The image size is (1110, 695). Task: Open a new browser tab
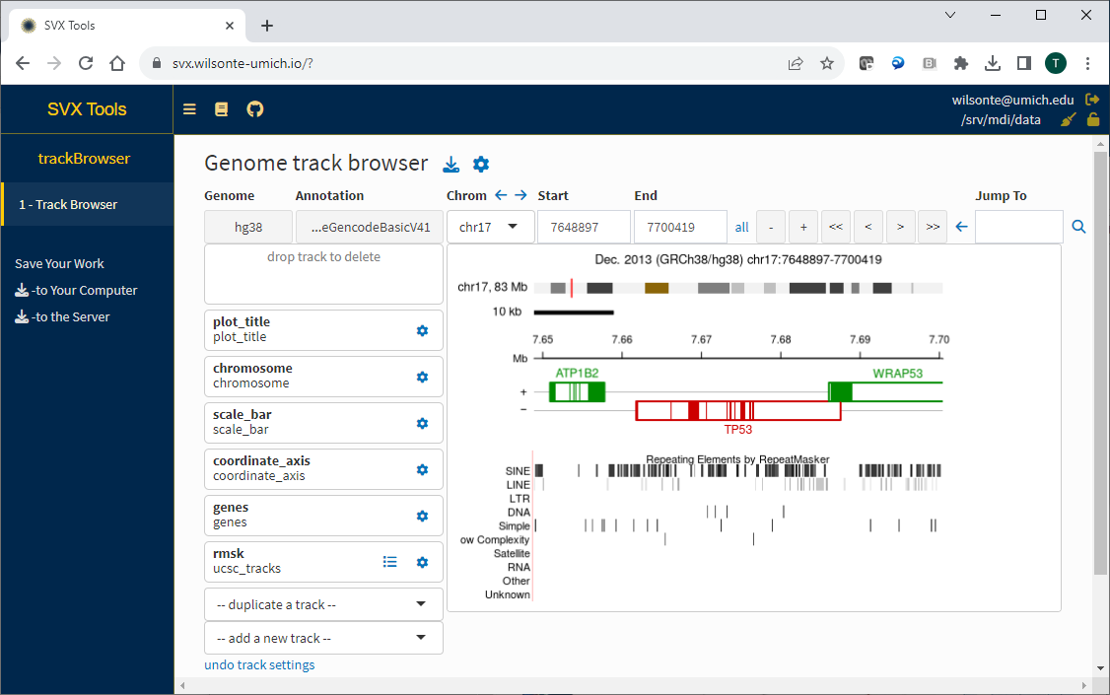[267, 26]
